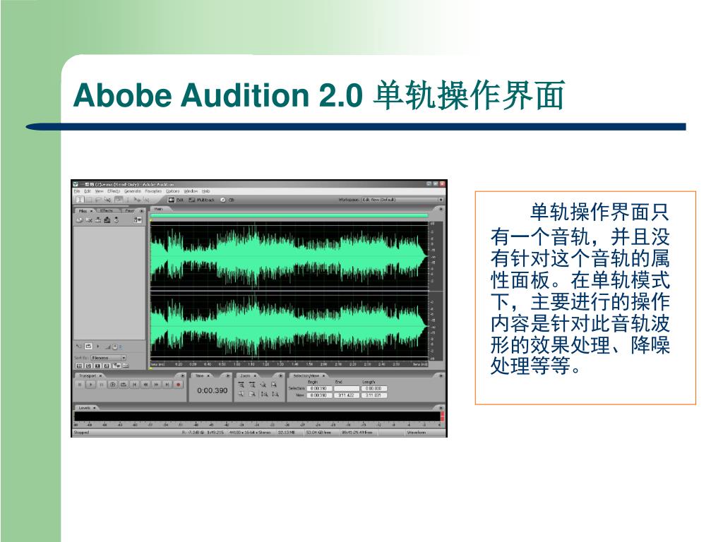Open the Help menu
This screenshot has height=542, width=723.
pos(205,191)
